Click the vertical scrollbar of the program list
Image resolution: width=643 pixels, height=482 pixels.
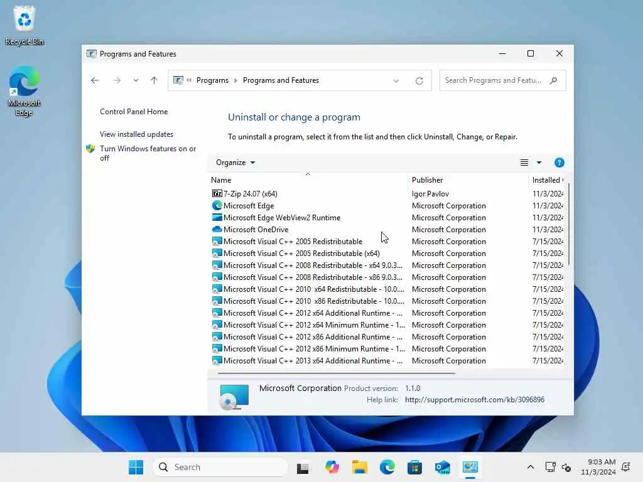(x=569, y=224)
